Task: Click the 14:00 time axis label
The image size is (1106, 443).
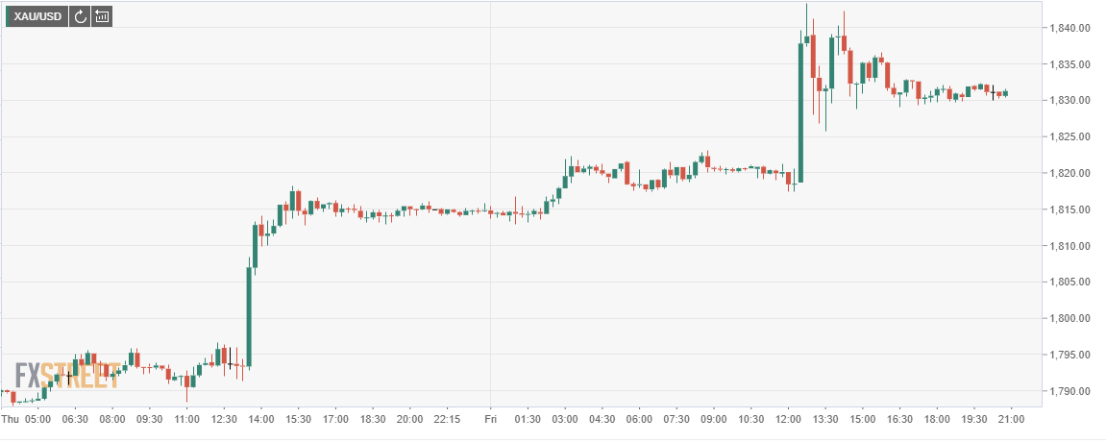Action: pos(261,419)
